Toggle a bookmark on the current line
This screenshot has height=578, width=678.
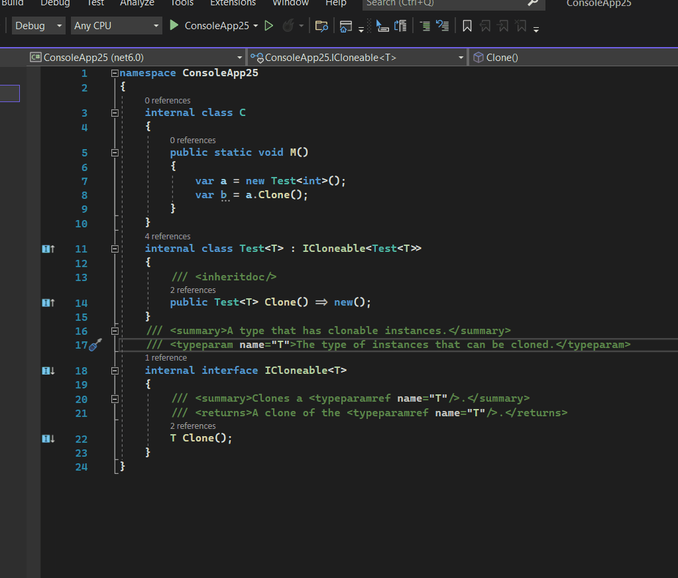(467, 26)
